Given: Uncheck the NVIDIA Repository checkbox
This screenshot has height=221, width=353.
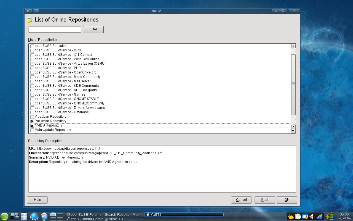Looking at the screenshot, I should [32, 126].
